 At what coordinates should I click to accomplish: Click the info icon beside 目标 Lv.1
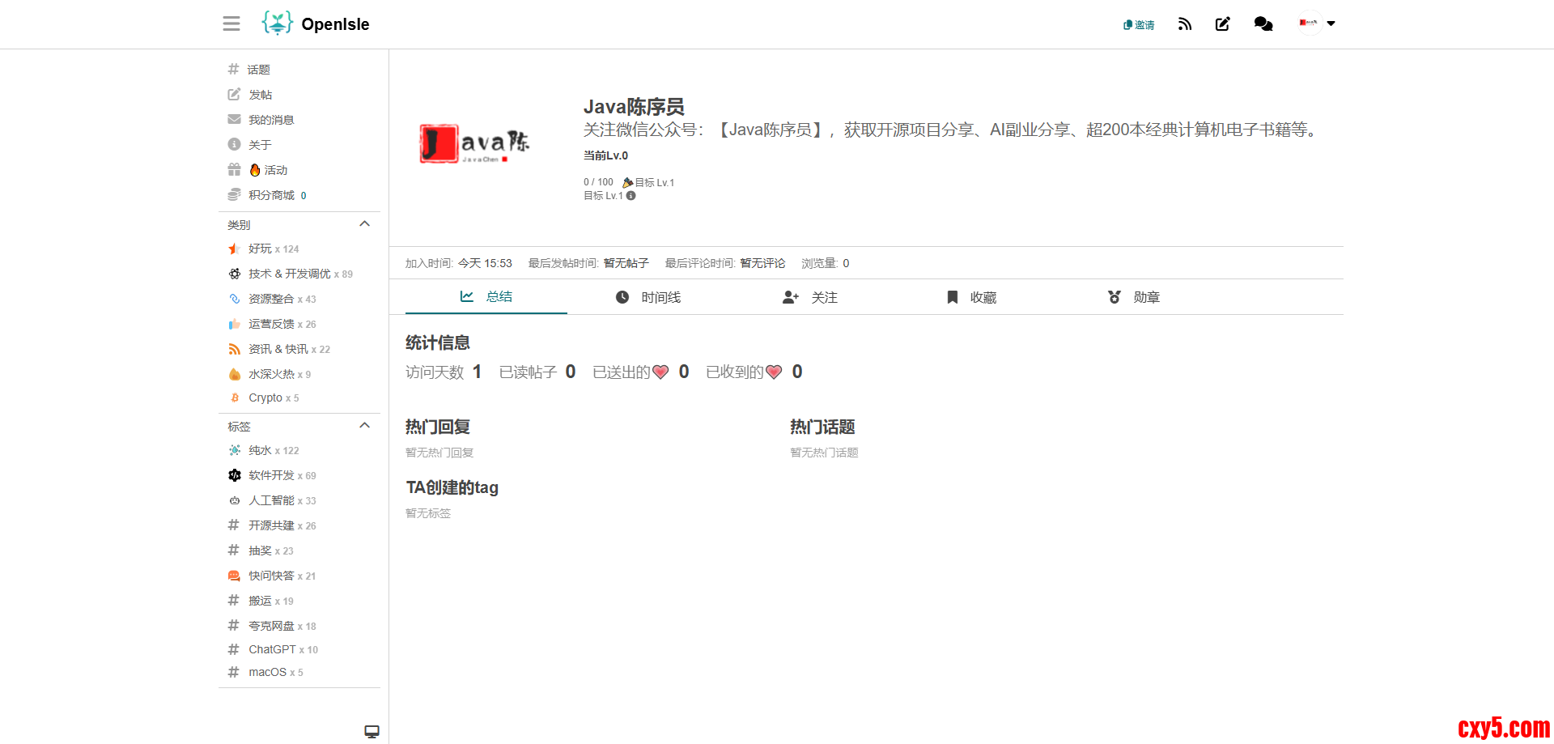coord(631,196)
